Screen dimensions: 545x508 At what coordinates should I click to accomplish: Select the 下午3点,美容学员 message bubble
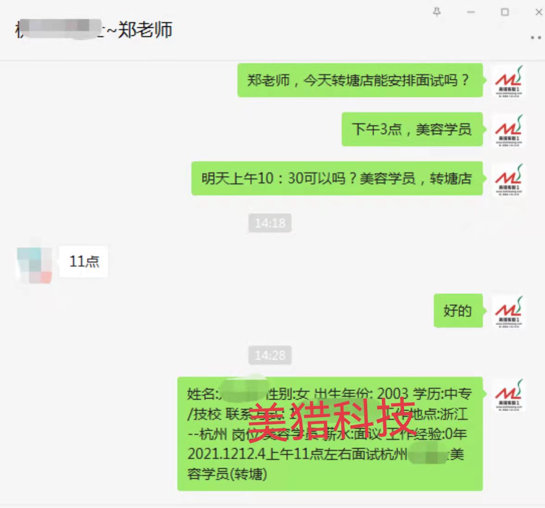click(412, 129)
